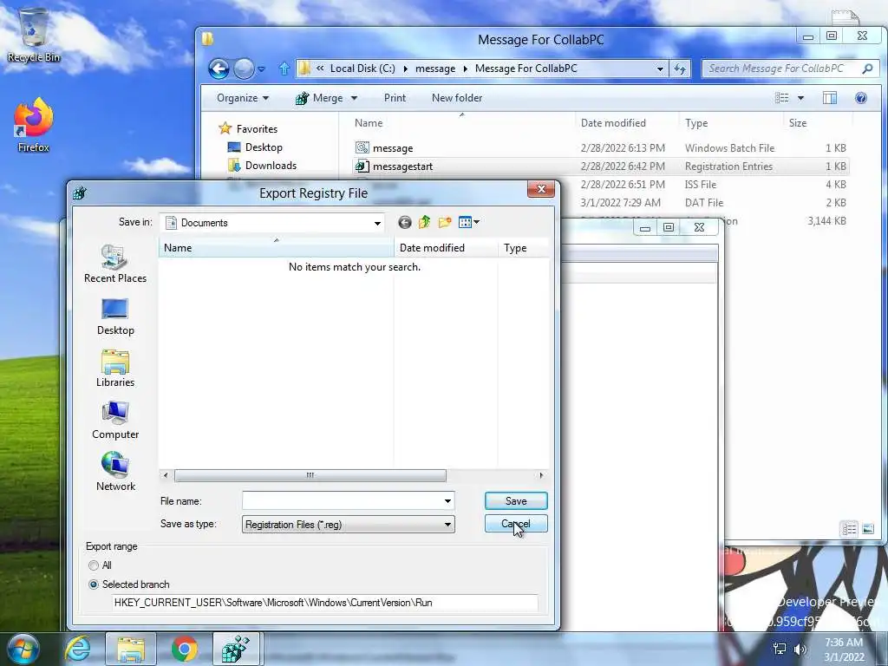Screen dimensions: 888x666
Task: Close the Export Registry File dialog
Action: point(541,189)
